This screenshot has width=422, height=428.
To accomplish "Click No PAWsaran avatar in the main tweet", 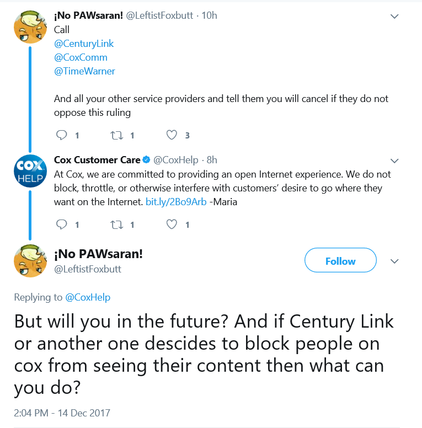I will coord(30,261).
